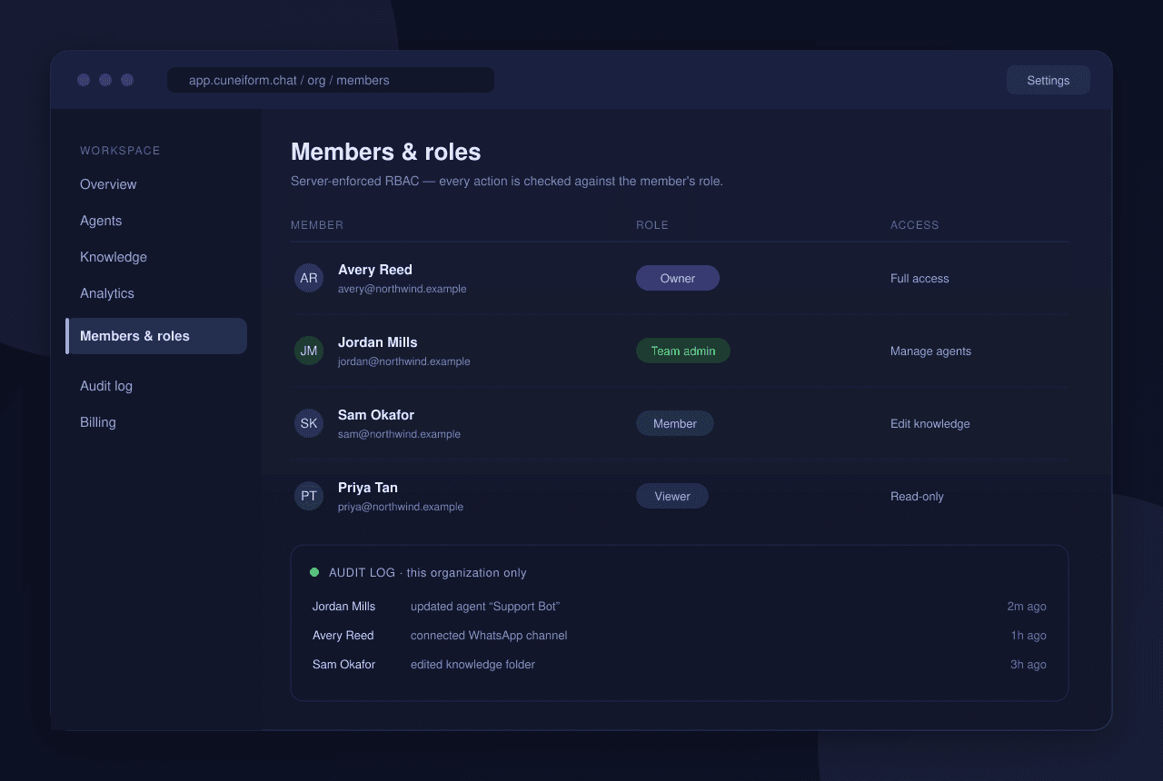1163x781 pixels.
Task: Click avery@northwind.example email
Action: click(x=403, y=289)
